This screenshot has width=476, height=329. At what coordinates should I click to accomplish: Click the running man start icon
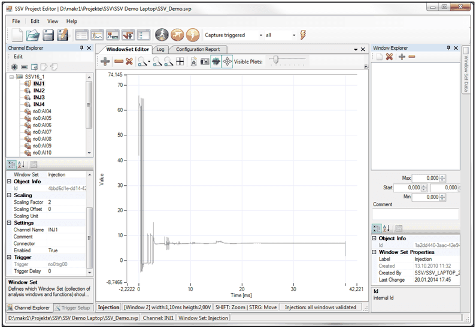pyautogui.click(x=162, y=35)
